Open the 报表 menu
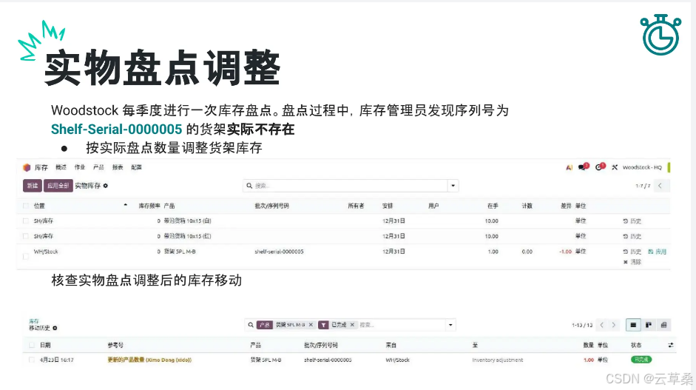696x390 pixels. click(118, 167)
